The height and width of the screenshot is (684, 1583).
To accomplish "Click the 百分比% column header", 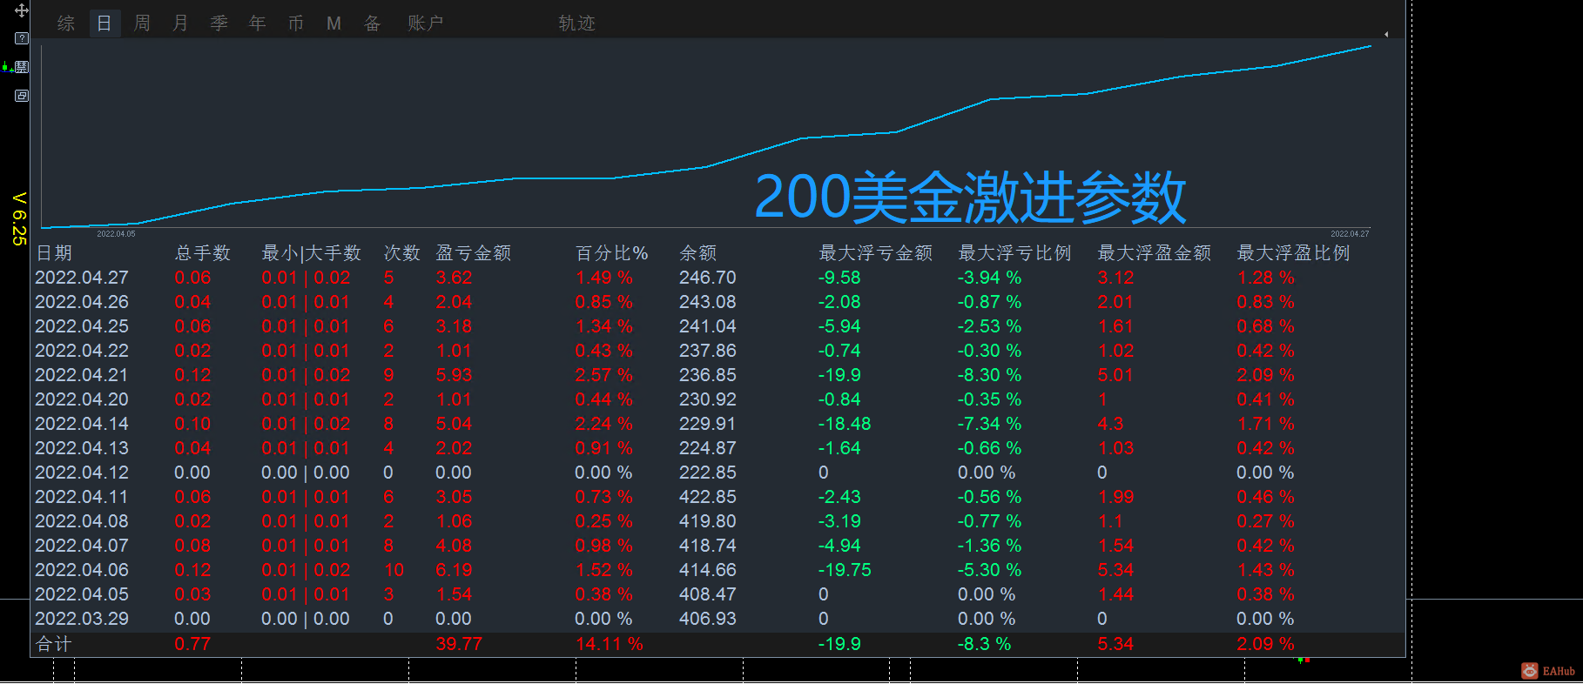I will tap(611, 253).
